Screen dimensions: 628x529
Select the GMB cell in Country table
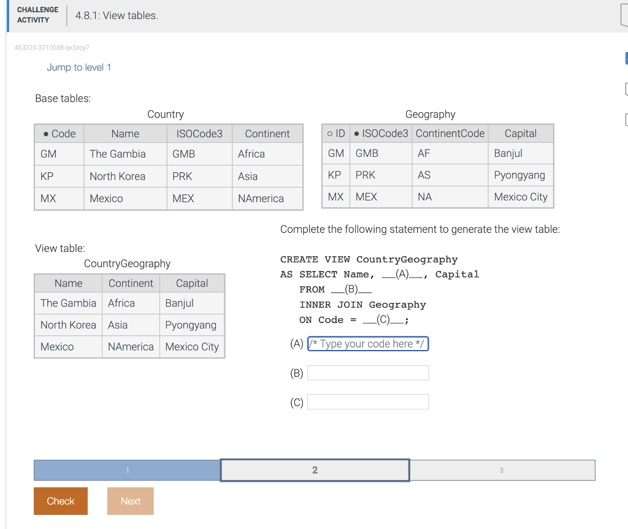(x=199, y=154)
